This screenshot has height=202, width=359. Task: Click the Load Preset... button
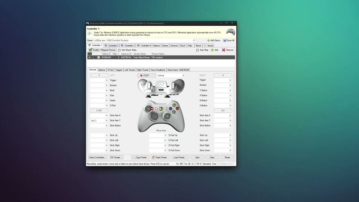[180, 157]
